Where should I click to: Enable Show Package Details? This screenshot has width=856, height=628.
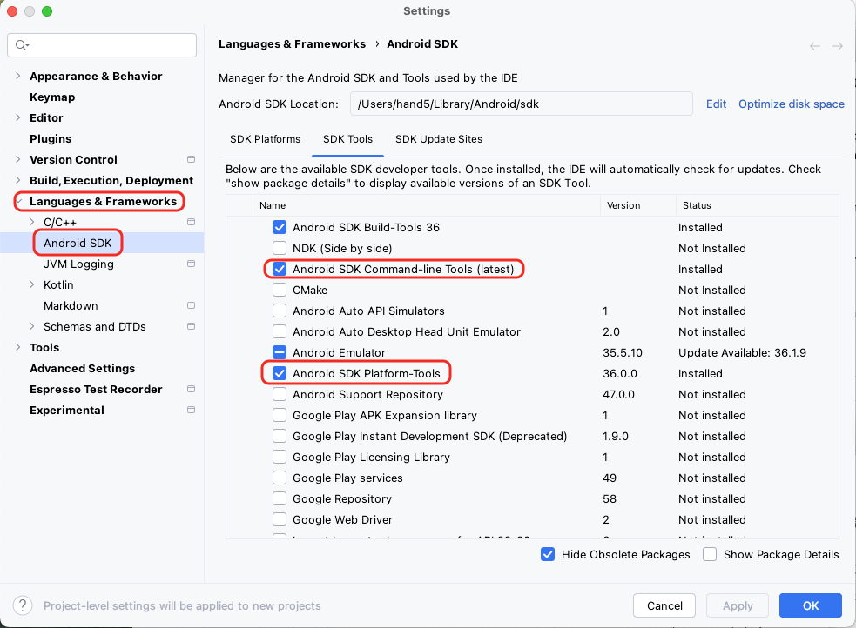tap(710, 554)
